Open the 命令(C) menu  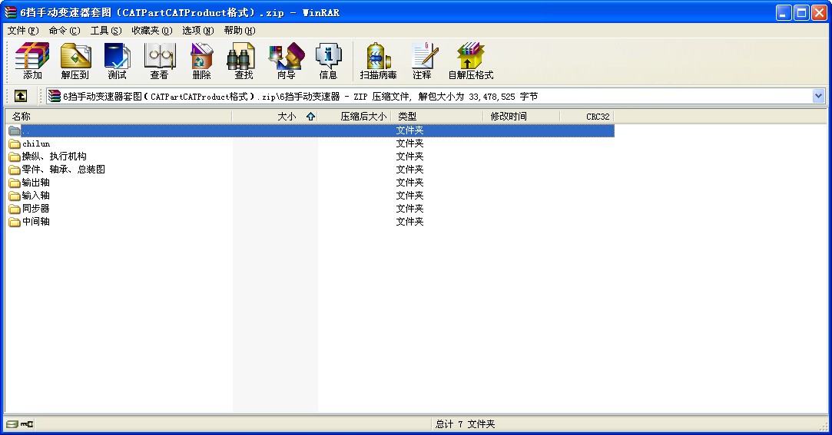[65, 31]
